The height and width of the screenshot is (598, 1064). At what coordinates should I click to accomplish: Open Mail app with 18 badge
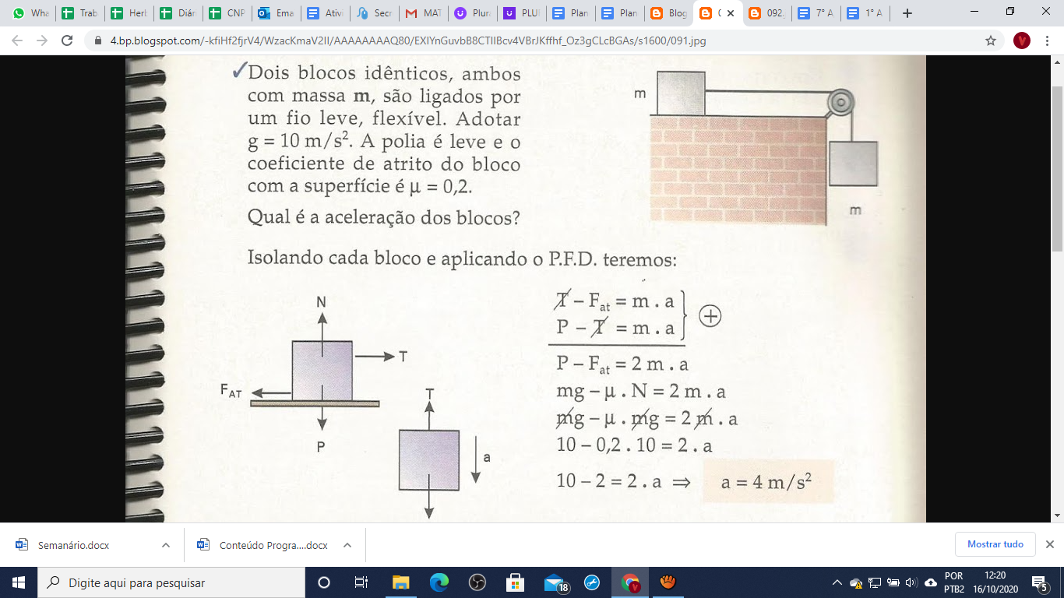point(555,582)
